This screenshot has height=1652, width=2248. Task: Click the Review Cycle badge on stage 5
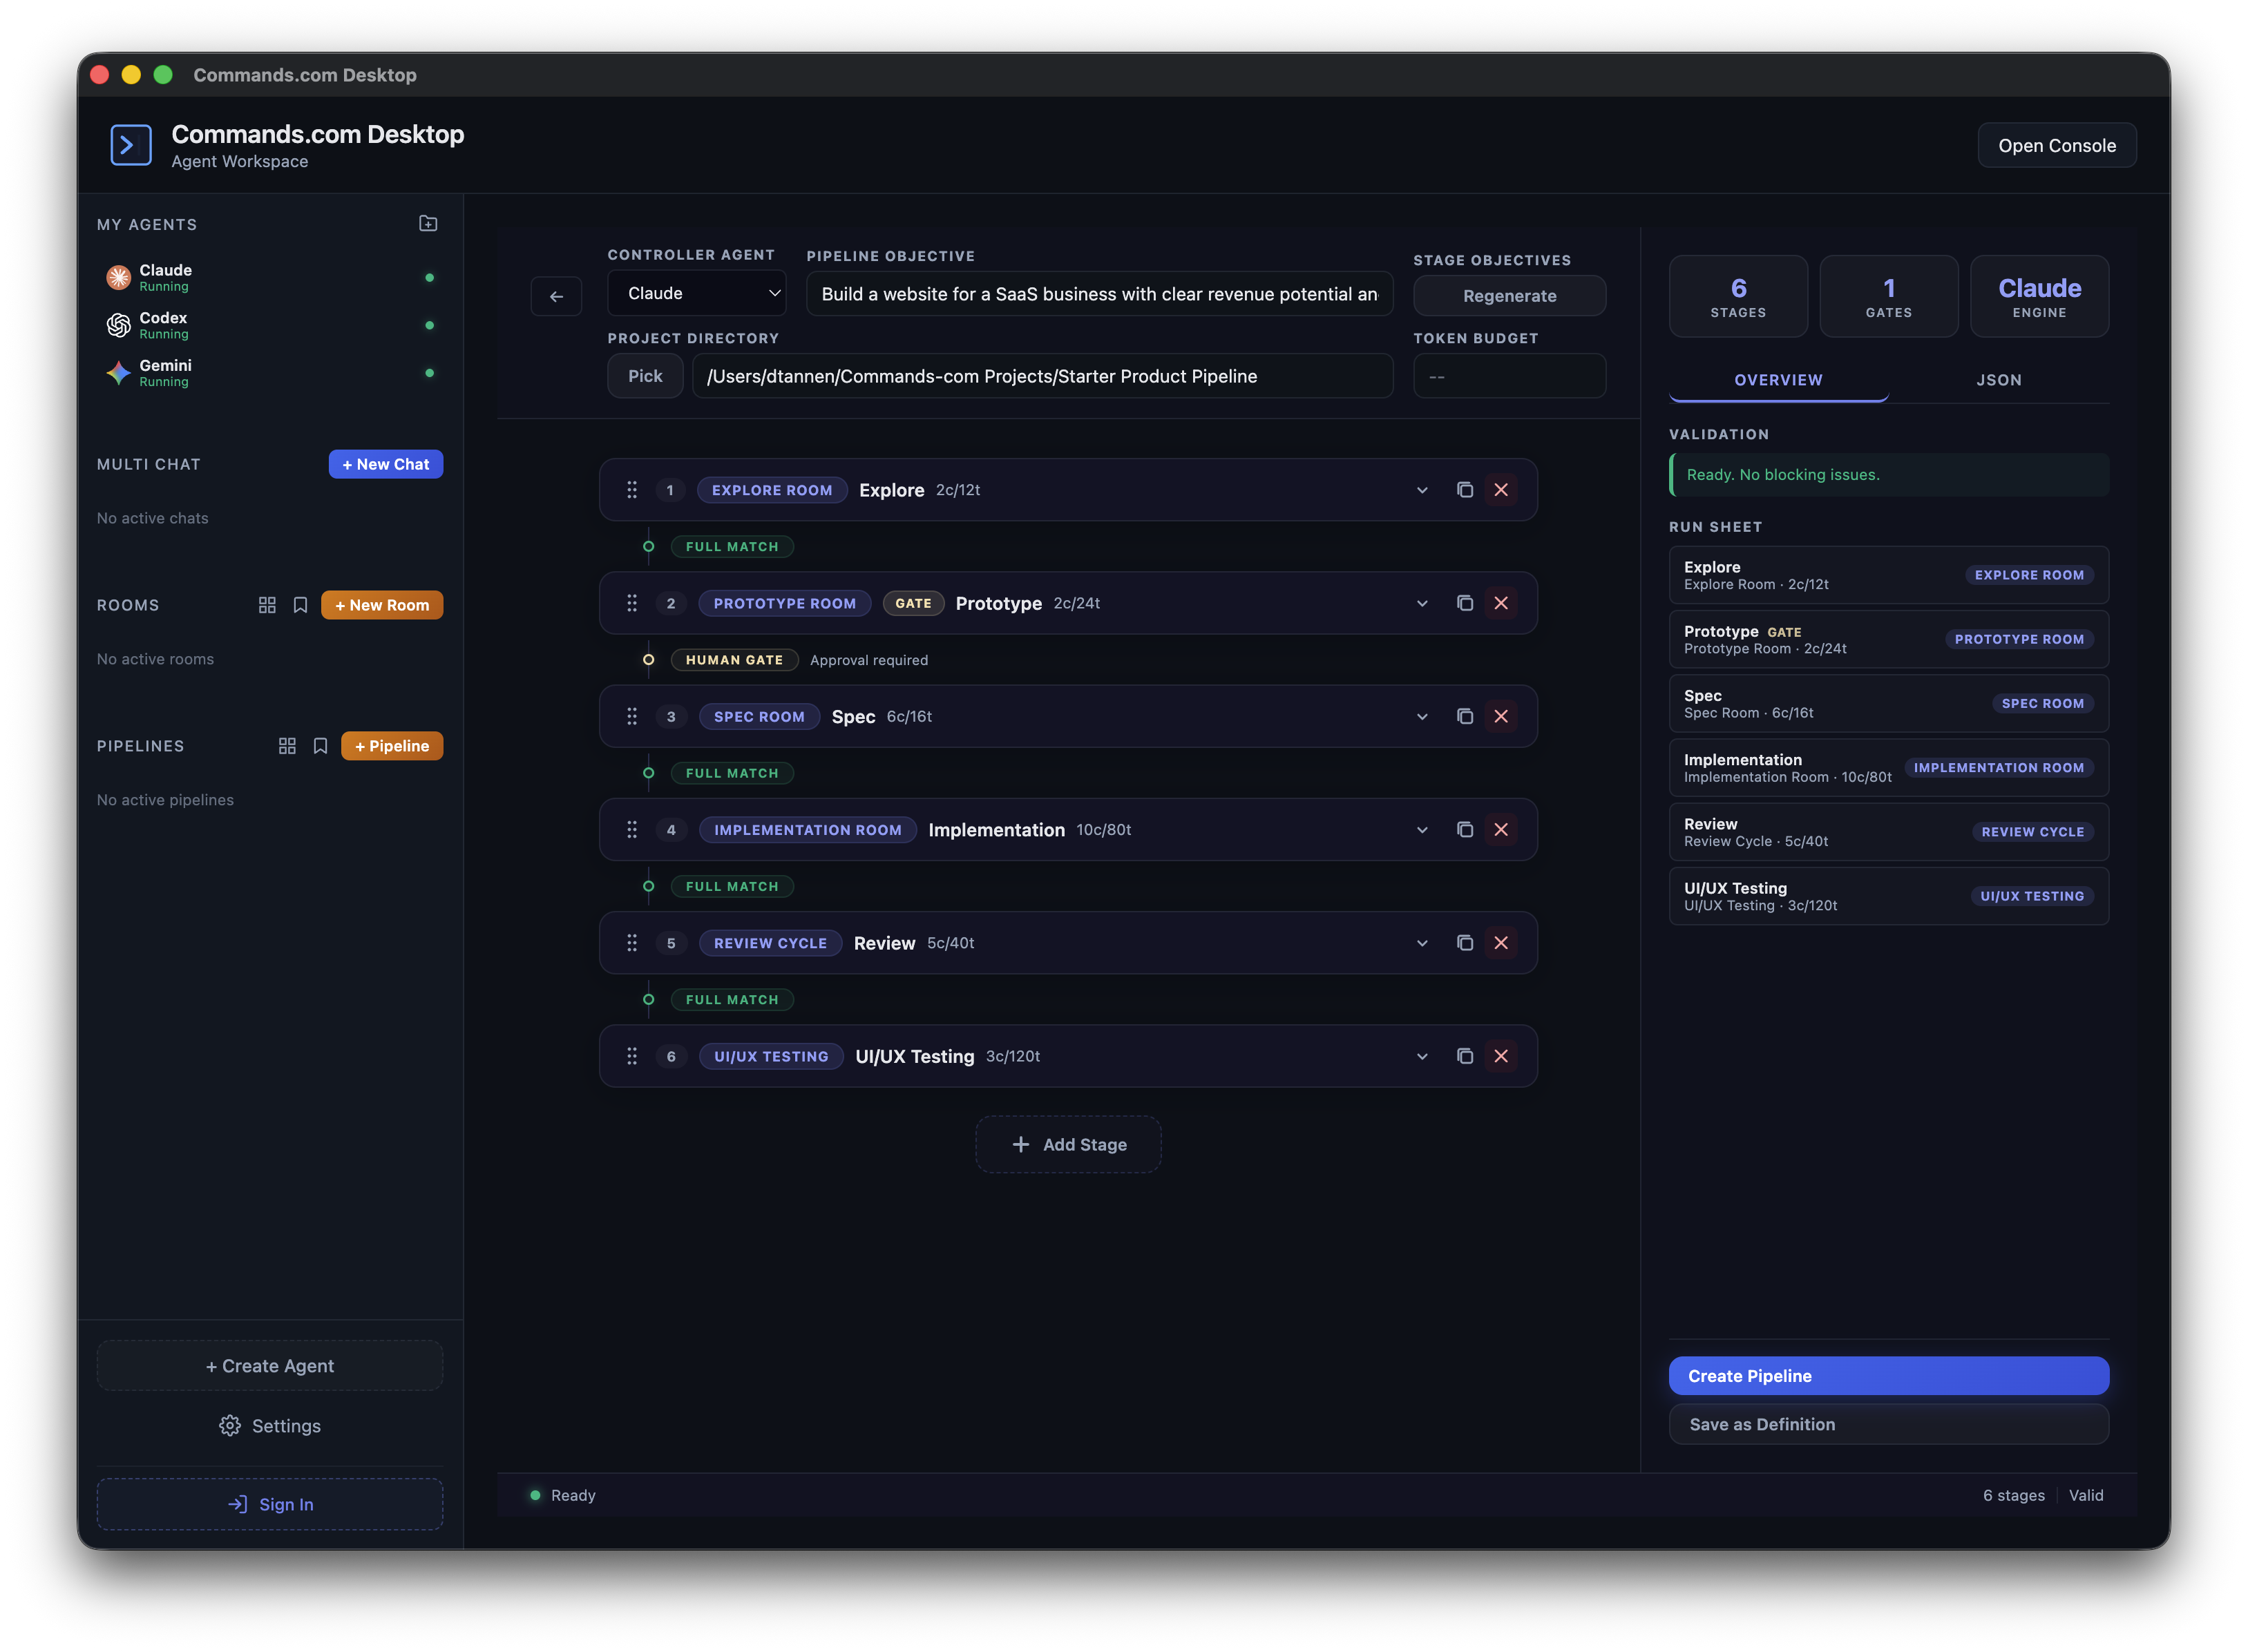770,943
